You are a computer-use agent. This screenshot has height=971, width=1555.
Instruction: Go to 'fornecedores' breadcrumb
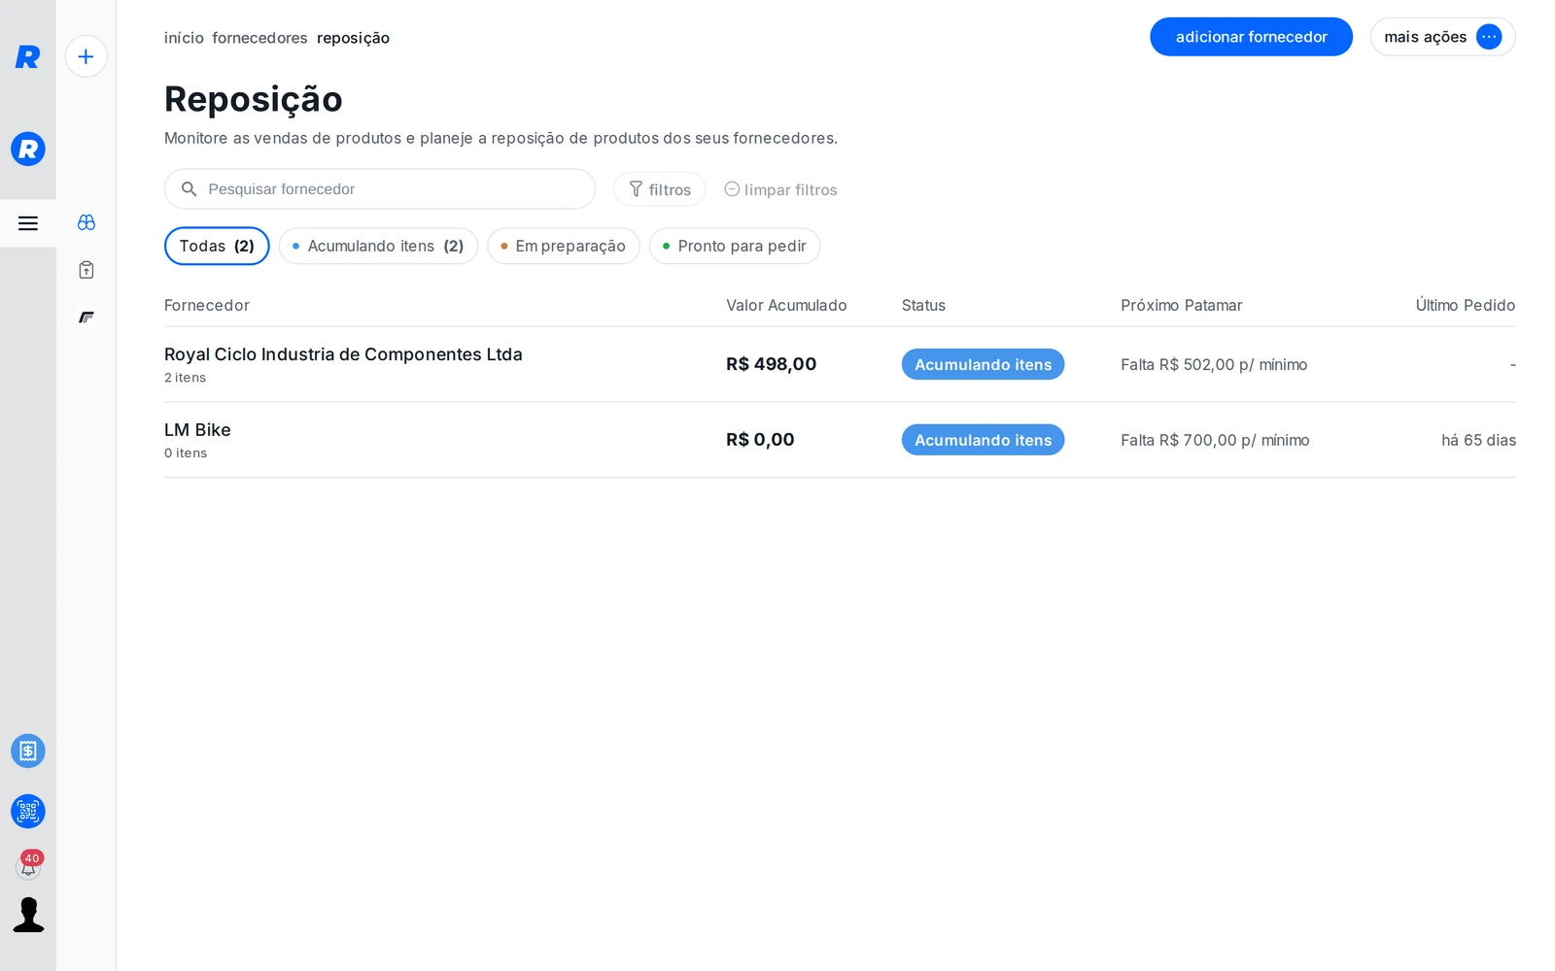click(259, 38)
